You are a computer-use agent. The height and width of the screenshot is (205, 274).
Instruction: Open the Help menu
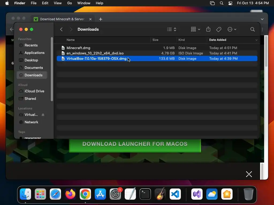(100, 3)
